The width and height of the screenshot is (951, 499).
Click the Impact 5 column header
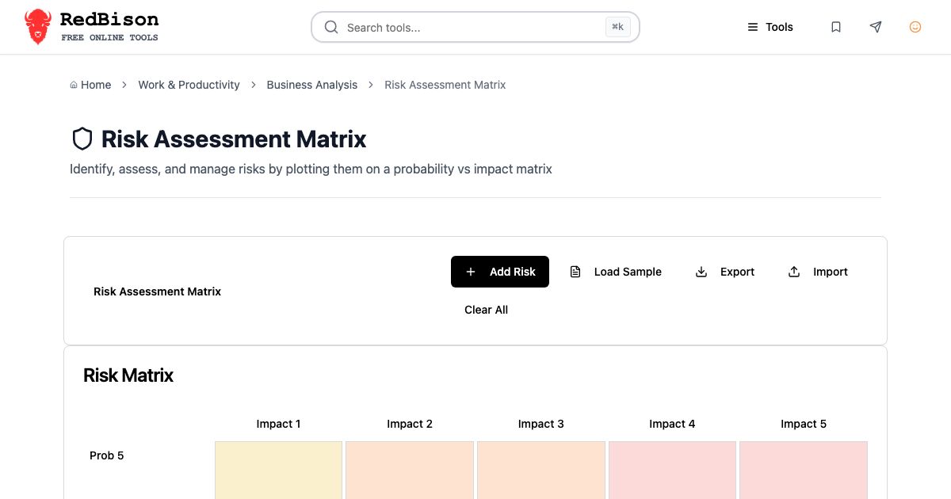tap(804, 424)
